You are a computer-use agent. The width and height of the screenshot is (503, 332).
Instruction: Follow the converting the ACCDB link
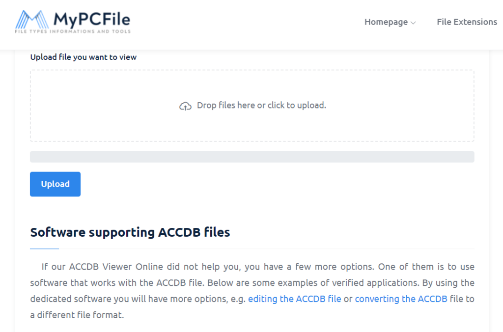(x=400, y=299)
